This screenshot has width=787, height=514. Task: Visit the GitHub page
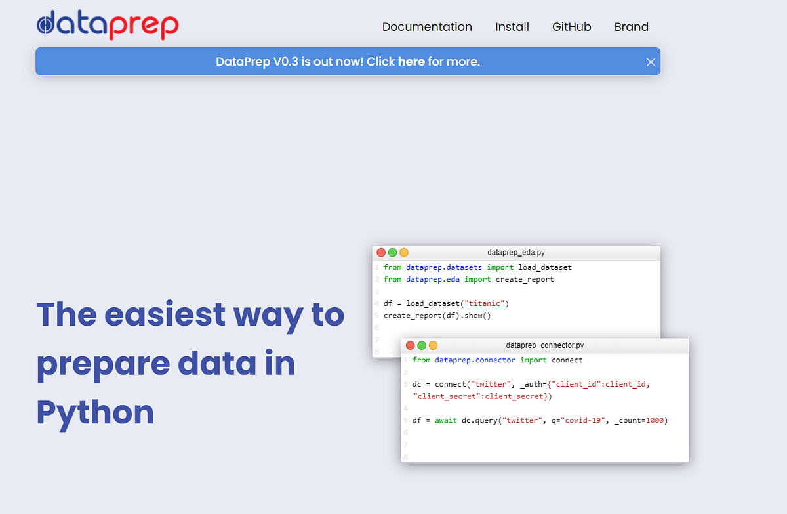[x=571, y=27]
